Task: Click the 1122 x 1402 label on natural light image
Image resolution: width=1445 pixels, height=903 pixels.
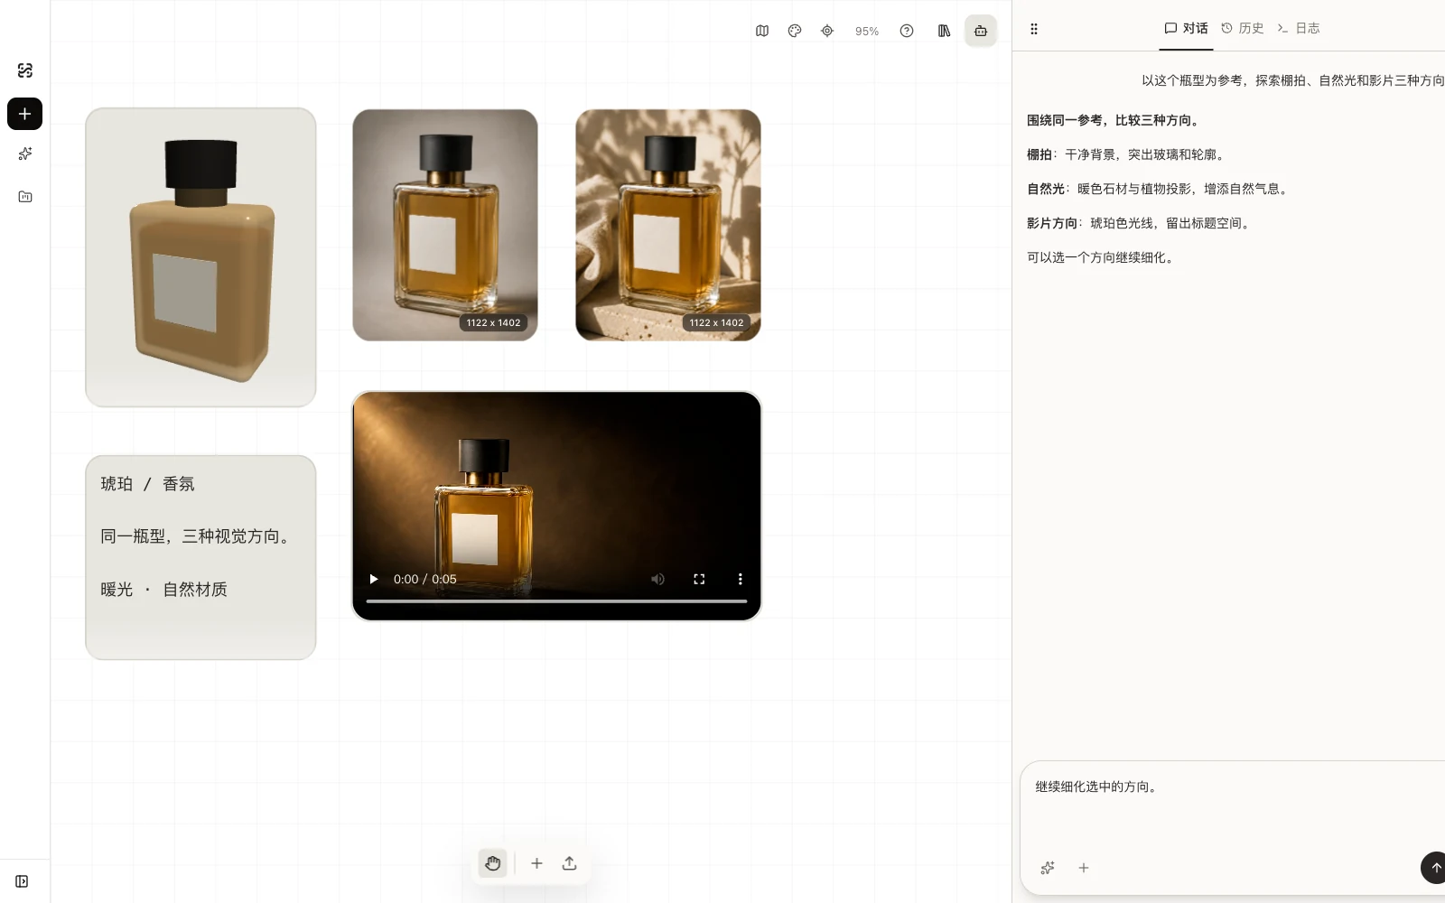Action: (x=716, y=322)
